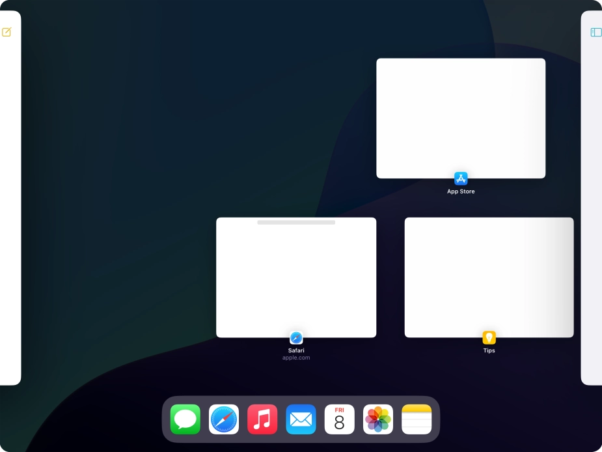Select Safari in the dock

224,419
